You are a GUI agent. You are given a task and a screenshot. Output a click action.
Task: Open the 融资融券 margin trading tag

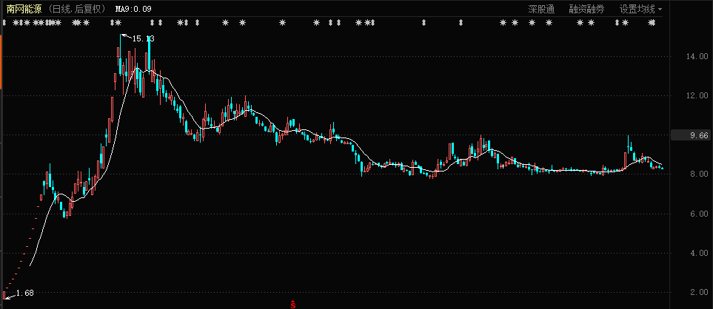pyautogui.click(x=586, y=9)
